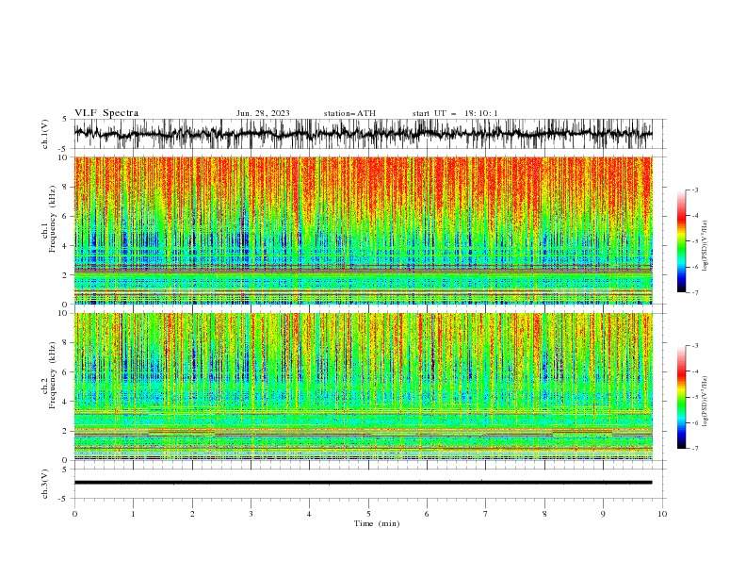746x577 pixels.
Task: Click the 'station=ATH' label
Action: pyautogui.click(x=349, y=113)
